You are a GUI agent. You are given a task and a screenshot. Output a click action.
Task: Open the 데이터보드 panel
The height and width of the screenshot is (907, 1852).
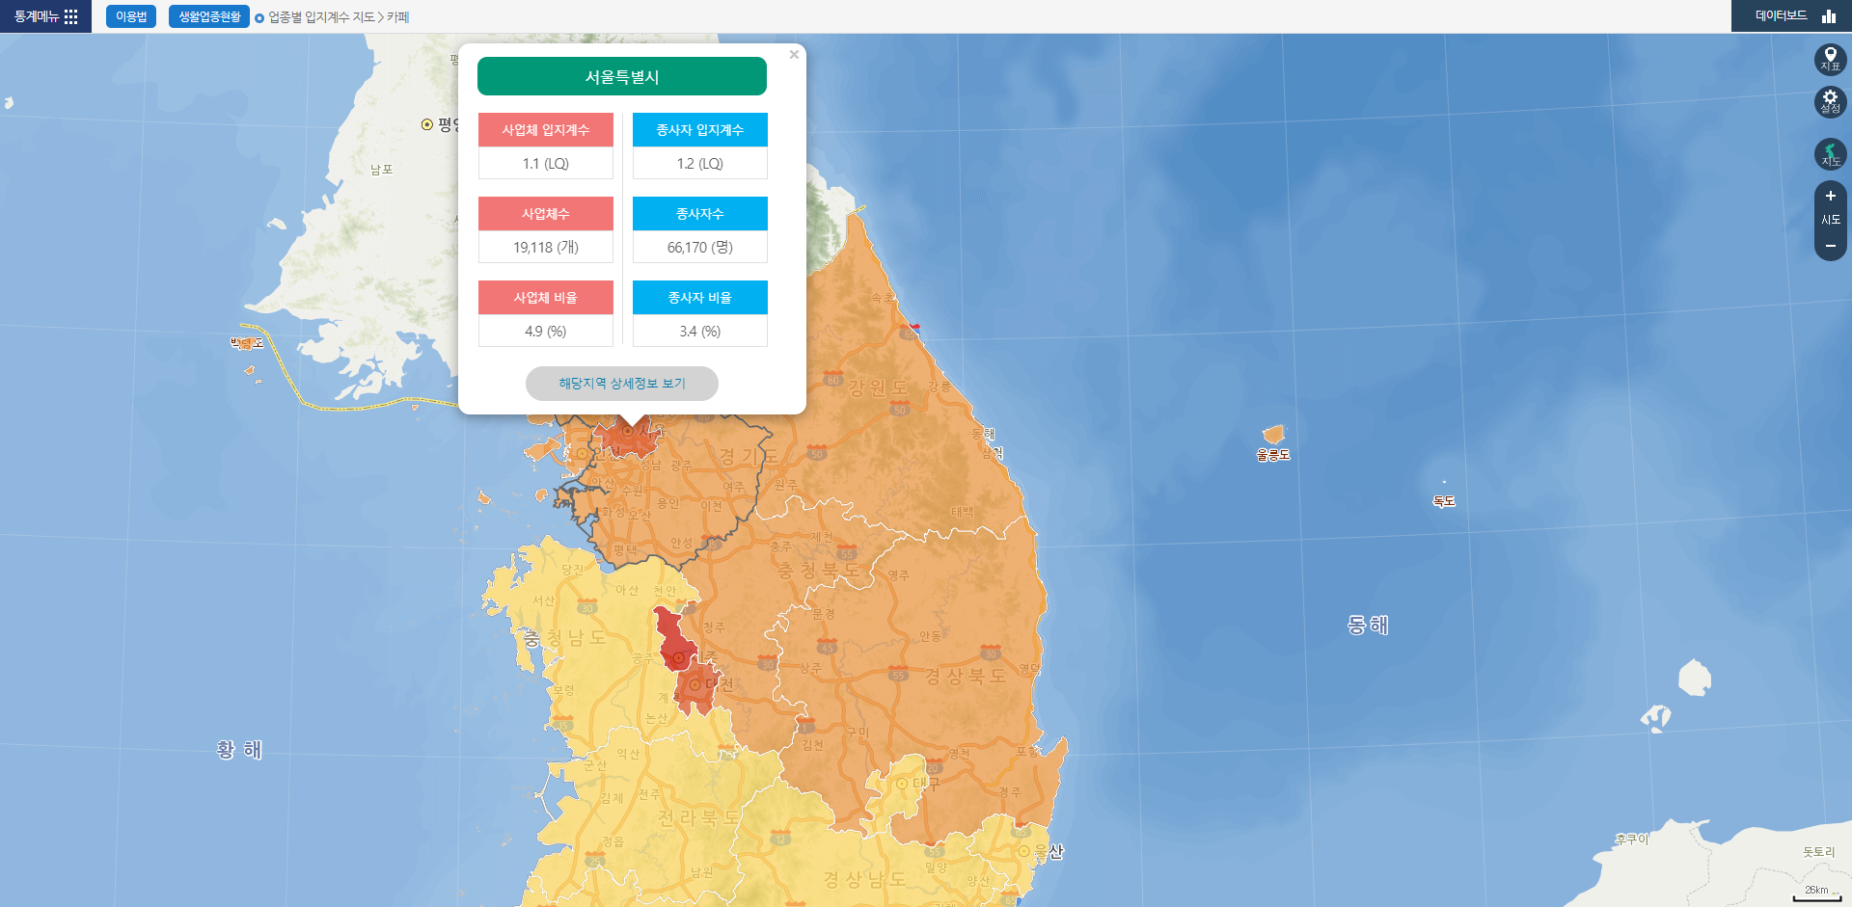coord(1792,16)
